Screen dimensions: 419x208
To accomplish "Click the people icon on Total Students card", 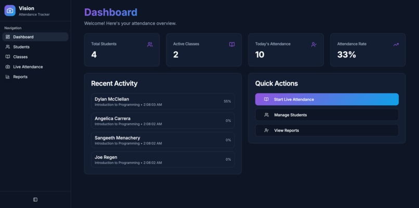I will tap(150, 45).
